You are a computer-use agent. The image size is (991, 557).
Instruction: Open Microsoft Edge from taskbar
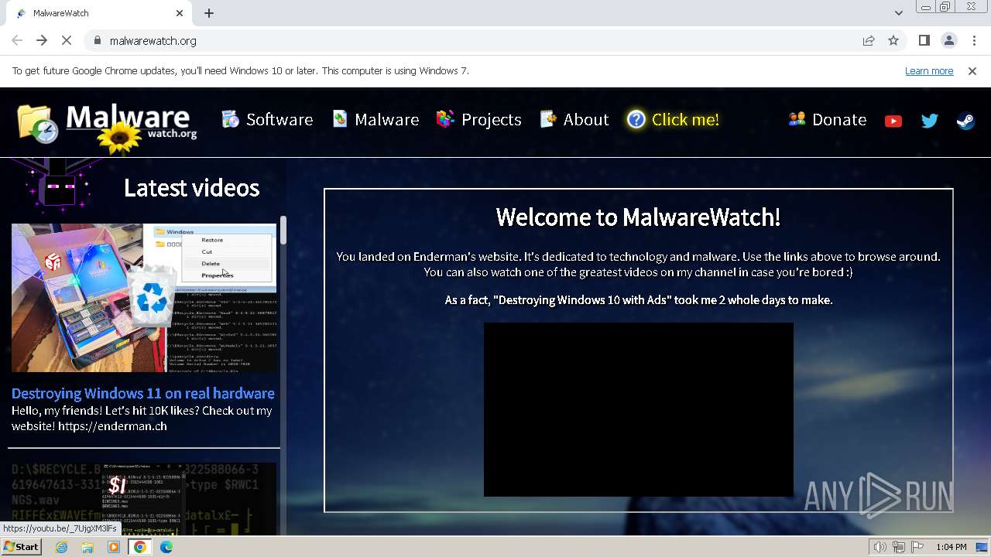166,547
